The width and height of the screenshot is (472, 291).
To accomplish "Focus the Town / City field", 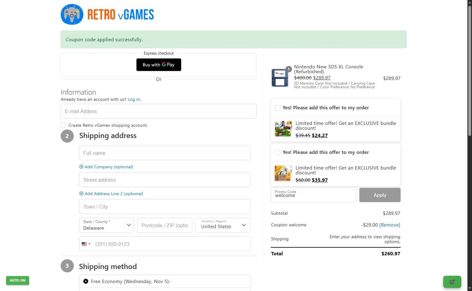I will (165, 207).
